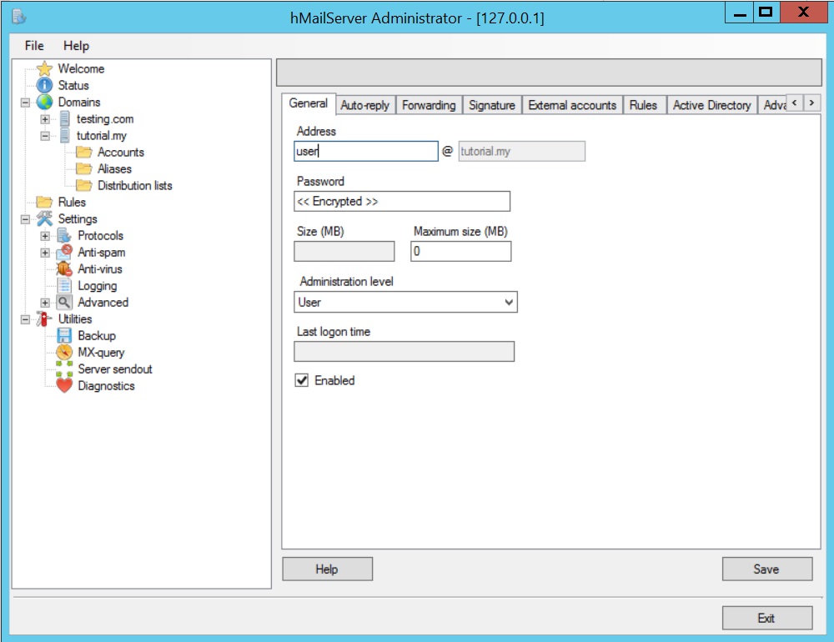
Task: Collapse the tutorial.my domain node
Action: pyautogui.click(x=45, y=136)
